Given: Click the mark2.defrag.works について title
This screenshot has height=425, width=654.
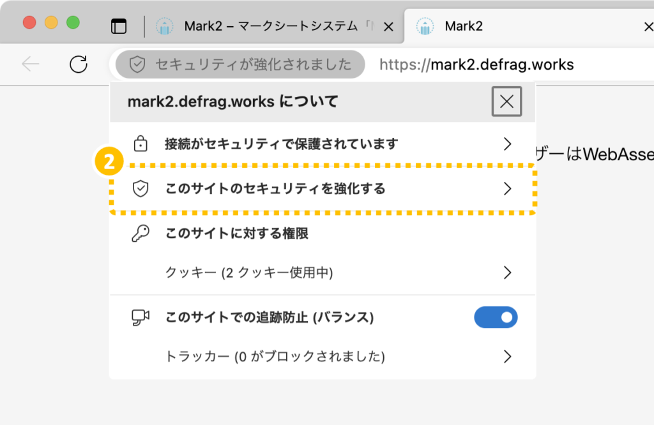Looking at the screenshot, I should tap(232, 101).
